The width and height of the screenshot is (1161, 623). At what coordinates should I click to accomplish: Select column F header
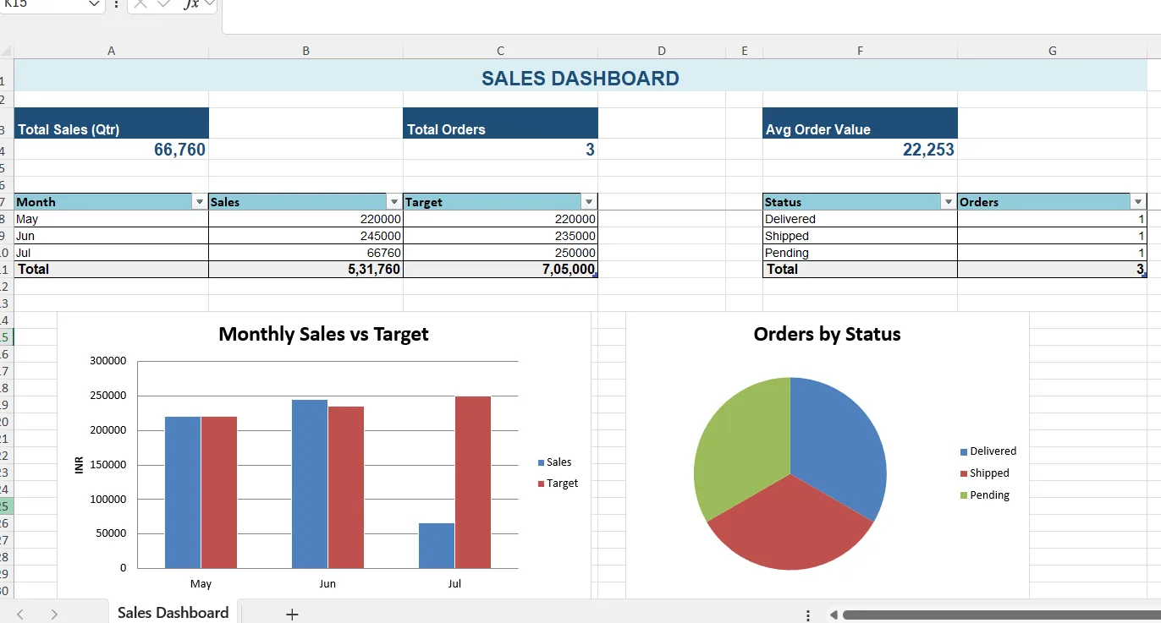point(860,51)
